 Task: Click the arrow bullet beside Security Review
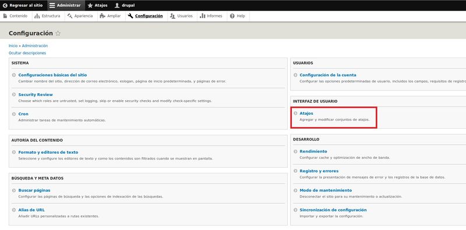14,94
